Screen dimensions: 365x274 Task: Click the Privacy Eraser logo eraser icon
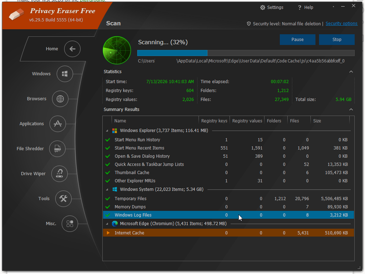click(16, 14)
